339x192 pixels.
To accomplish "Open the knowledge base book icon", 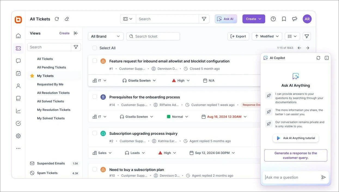I will point(18,98).
